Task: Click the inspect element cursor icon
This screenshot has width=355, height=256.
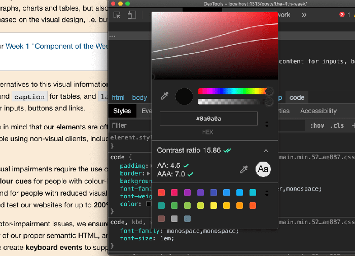Action: point(117,15)
